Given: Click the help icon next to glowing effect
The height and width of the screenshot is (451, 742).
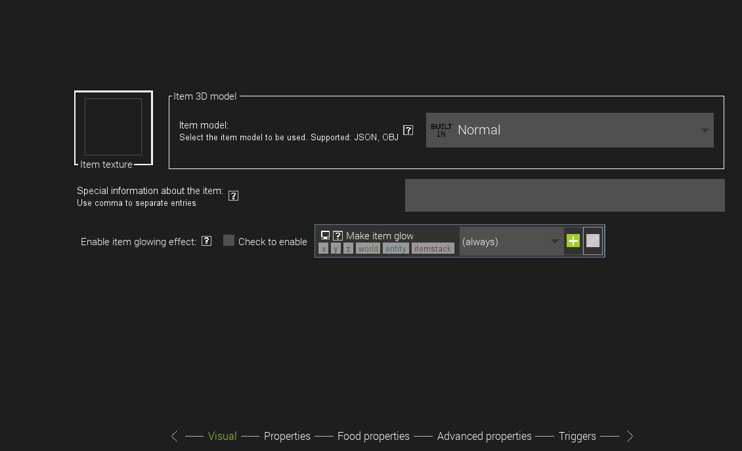Looking at the screenshot, I should click(x=206, y=241).
